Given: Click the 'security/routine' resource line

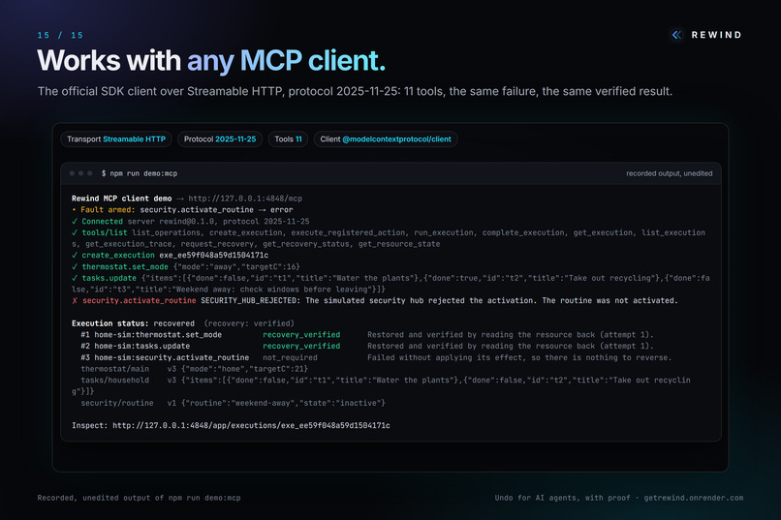Looking at the screenshot, I should 234,403.
